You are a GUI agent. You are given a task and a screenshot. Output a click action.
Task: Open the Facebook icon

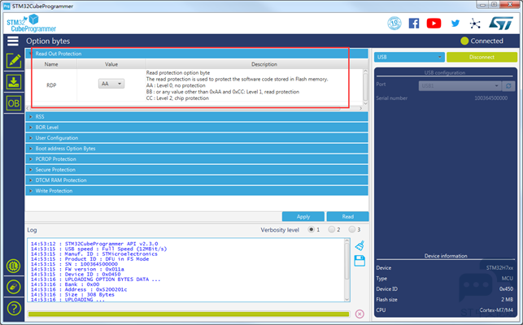pos(414,24)
